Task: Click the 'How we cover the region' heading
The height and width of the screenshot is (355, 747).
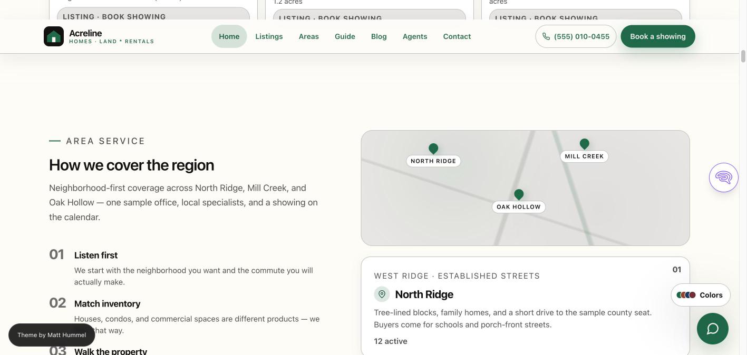Action: [x=132, y=165]
